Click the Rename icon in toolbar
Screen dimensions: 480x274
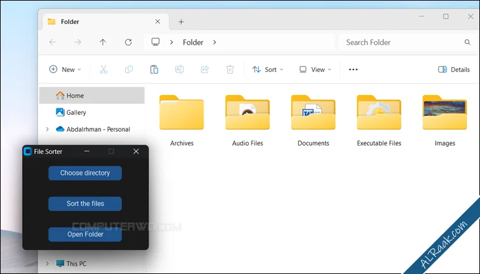pos(179,69)
